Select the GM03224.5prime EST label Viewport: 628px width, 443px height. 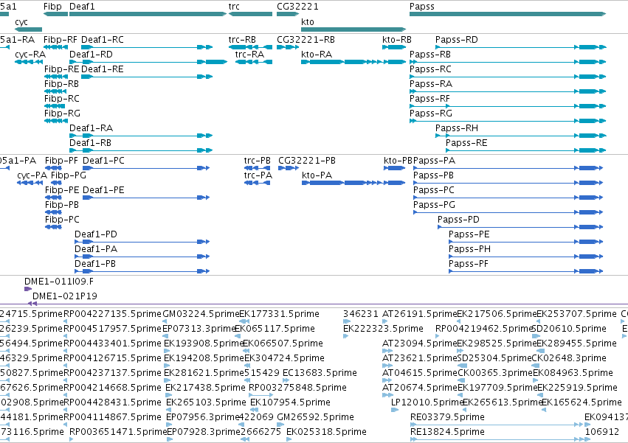pyautogui.click(x=201, y=314)
